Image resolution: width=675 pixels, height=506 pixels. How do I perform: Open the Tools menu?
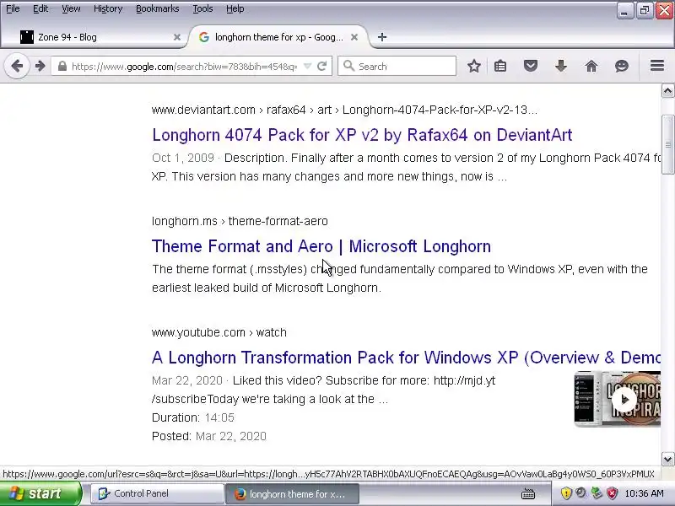click(x=202, y=8)
